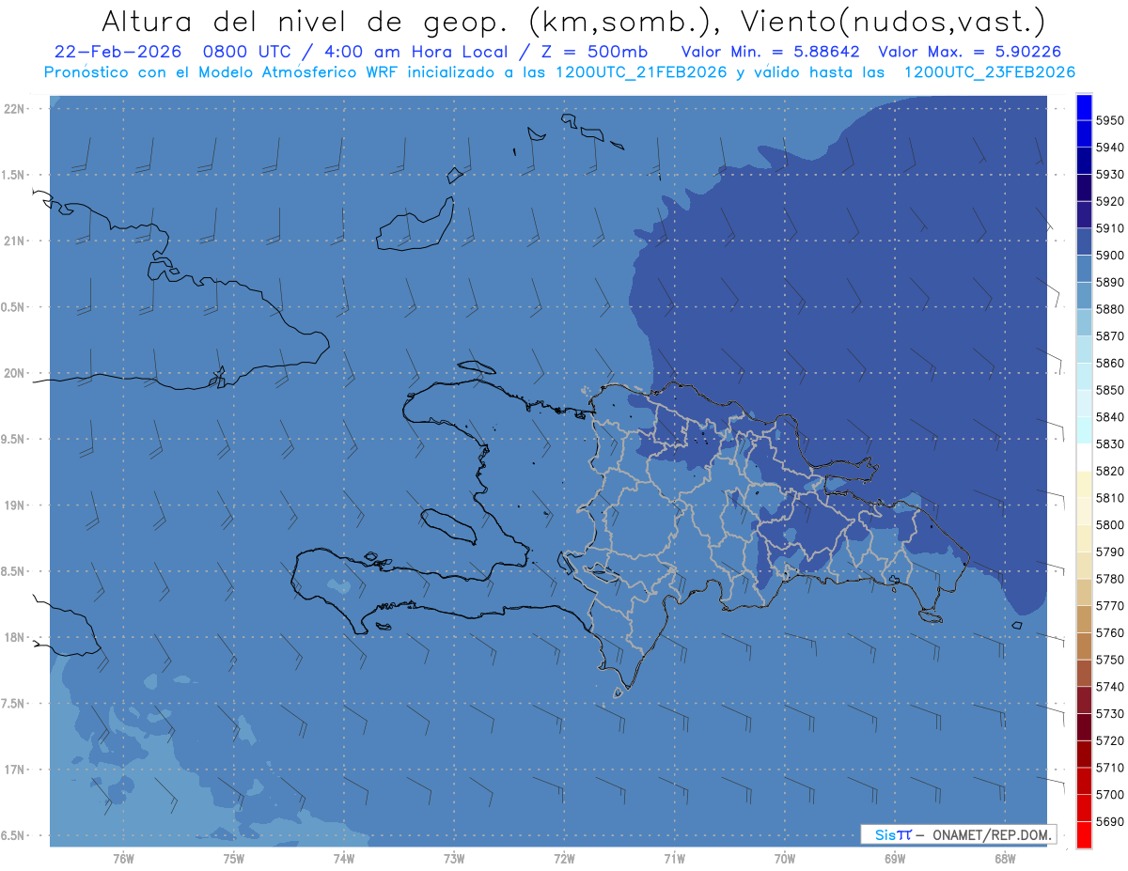Click the '5740' legend value
Viewport: 1128px width, 871px height.
point(1109,686)
